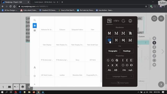Deselect the blue blackletter classification icon
The height and width of the screenshot is (94, 167).
109,40
